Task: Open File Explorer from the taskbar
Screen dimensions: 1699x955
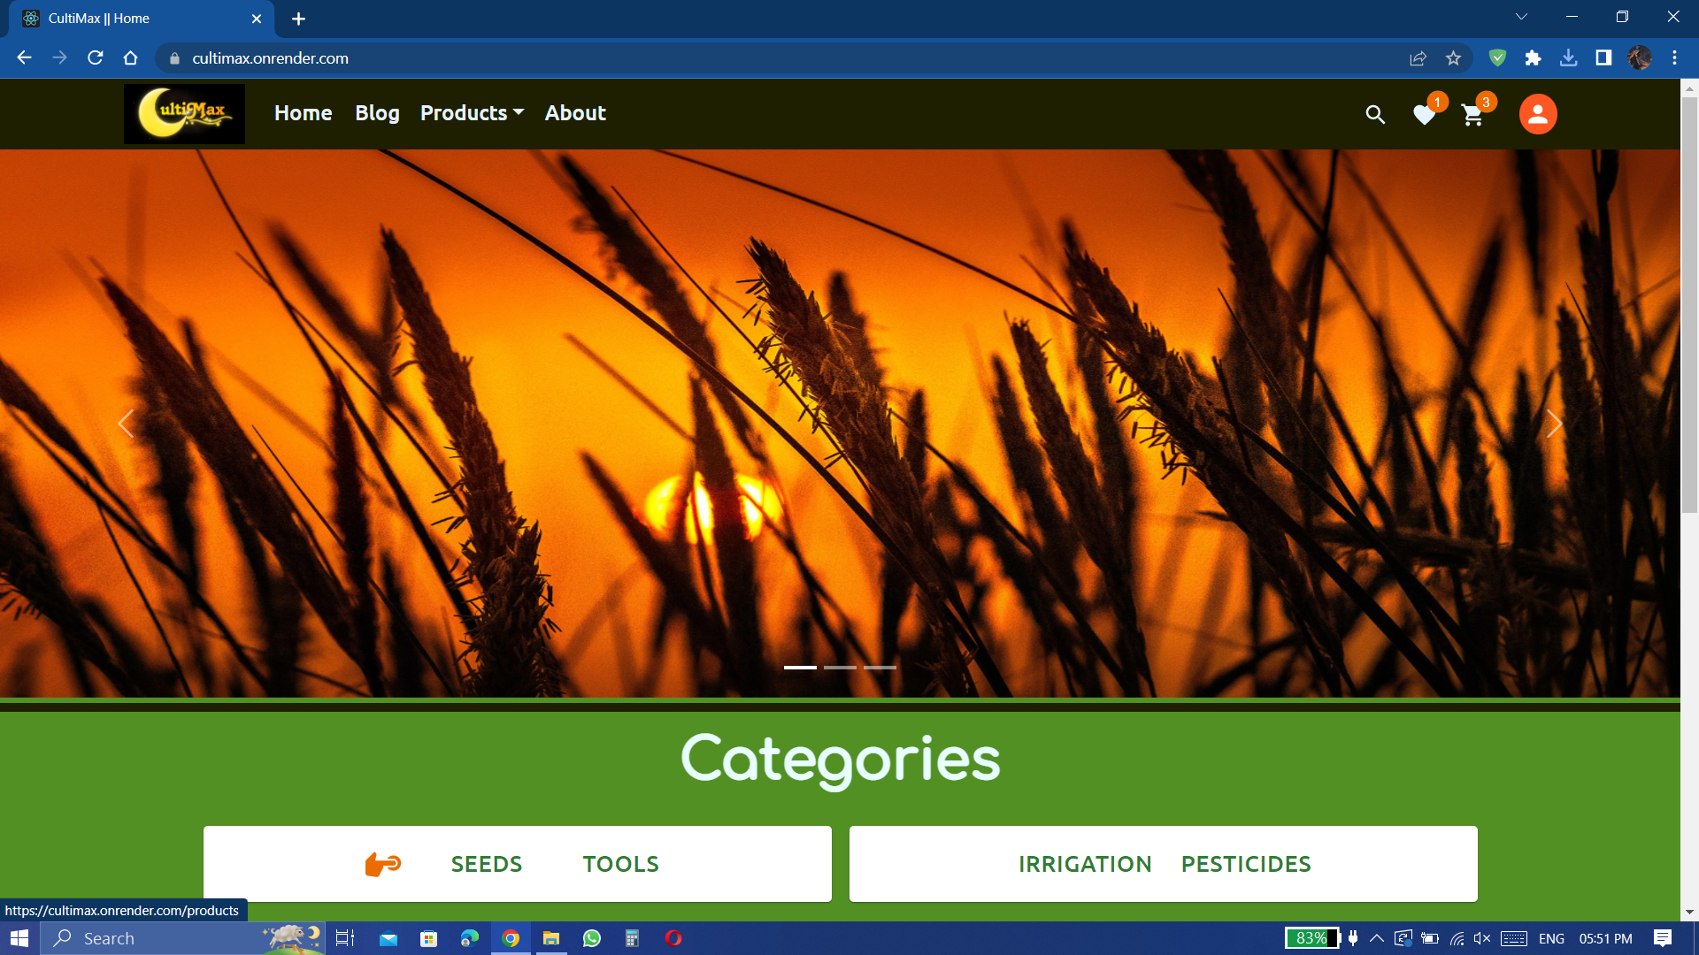Action: point(550,938)
